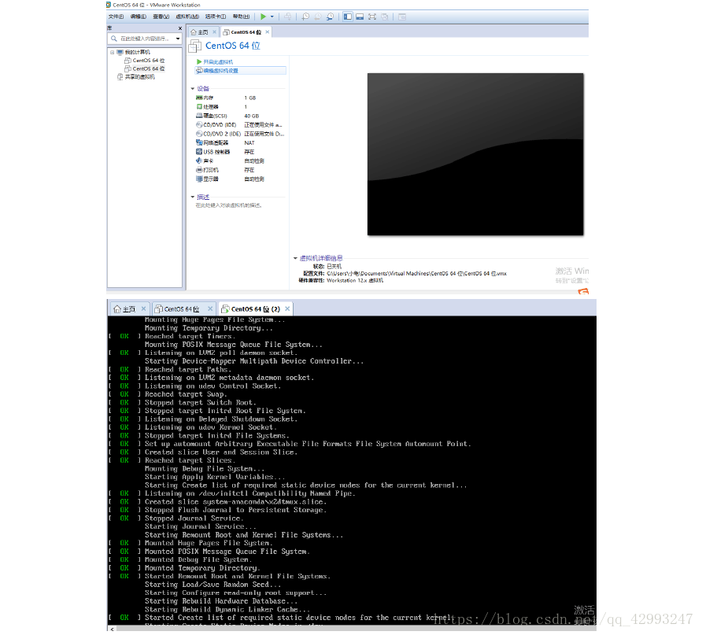Image resolution: width=702 pixels, height=635 pixels.
Task: Open the 文件(F) menu
Action: coord(116,17)
